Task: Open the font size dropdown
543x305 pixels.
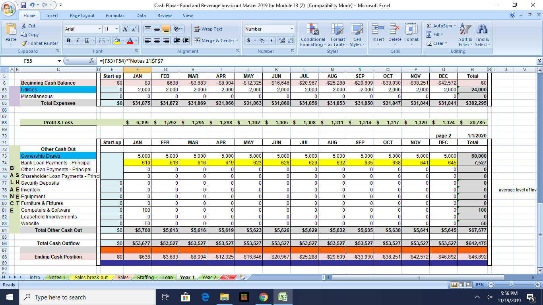Action: 116,29
